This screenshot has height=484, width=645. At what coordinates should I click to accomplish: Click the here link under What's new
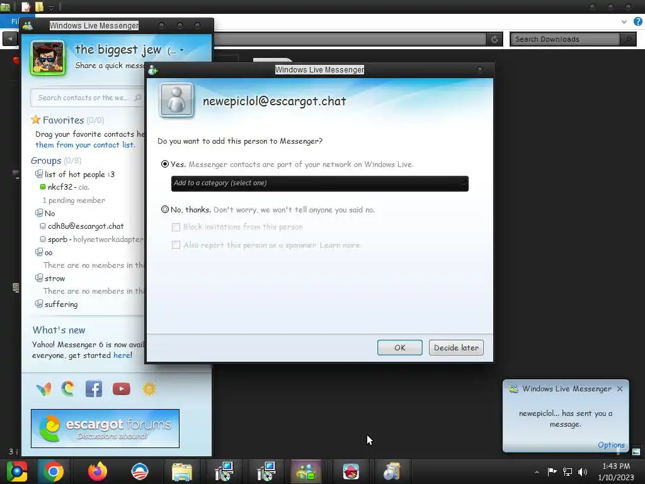tap(122, 355)
